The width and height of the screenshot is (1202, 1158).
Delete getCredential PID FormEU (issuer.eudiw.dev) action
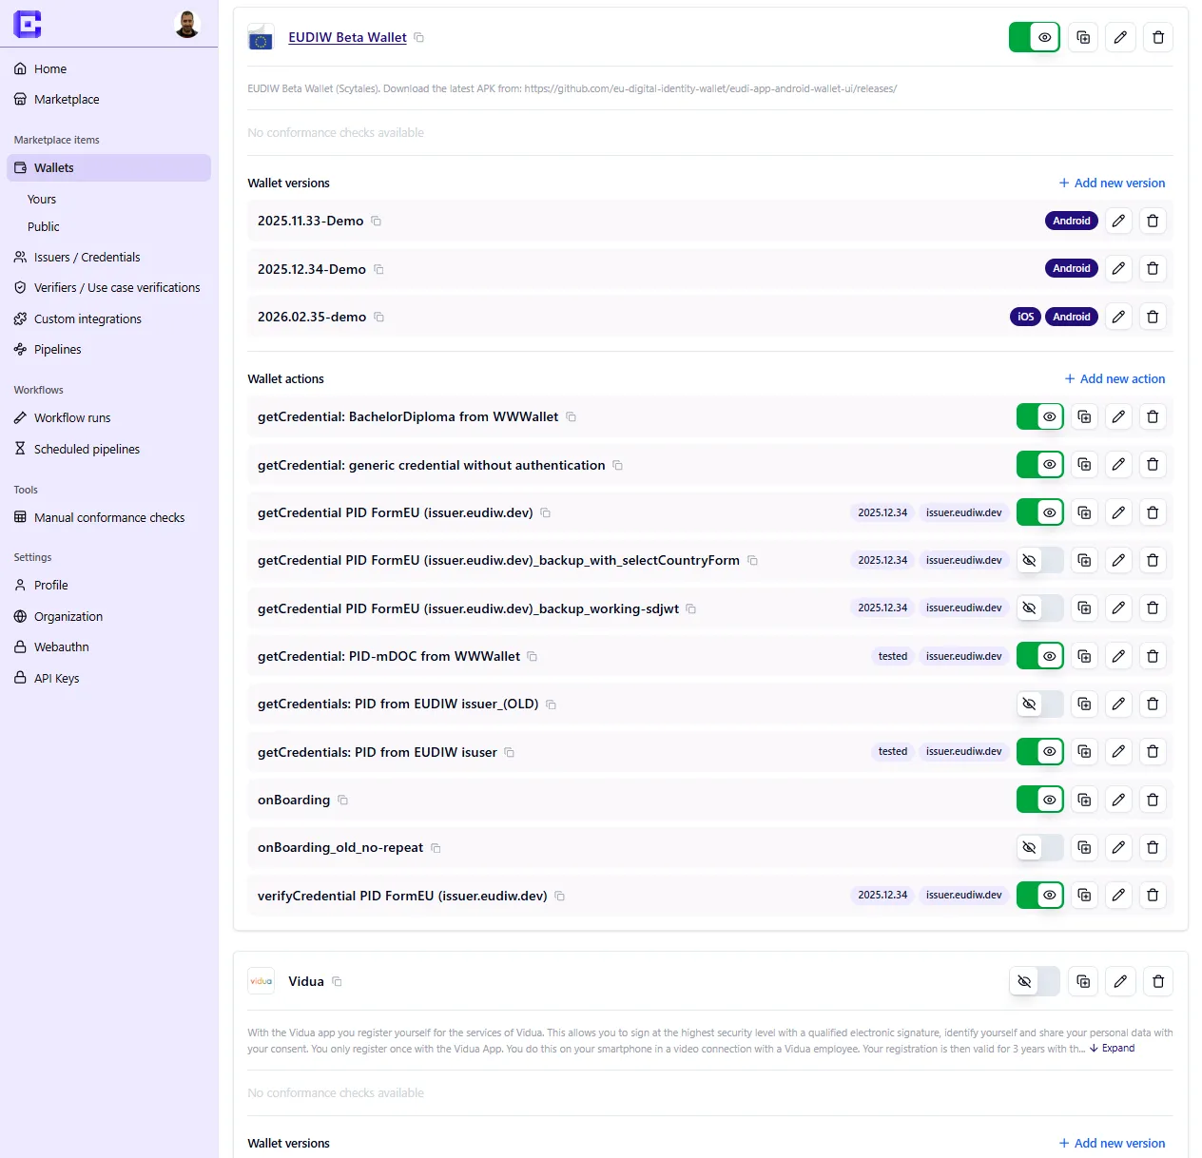click(x=1153, y=512)
